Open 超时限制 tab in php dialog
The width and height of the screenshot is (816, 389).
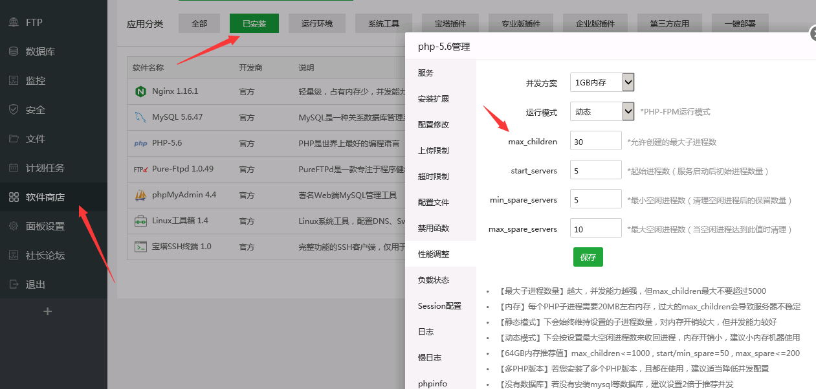(441, 177)
